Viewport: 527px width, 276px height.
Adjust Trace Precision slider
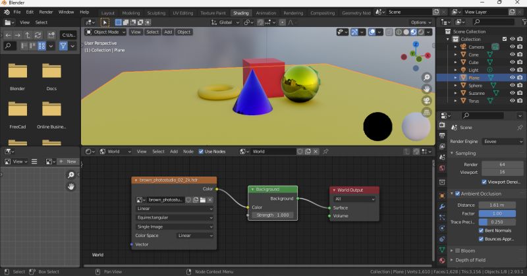(497, 222)
